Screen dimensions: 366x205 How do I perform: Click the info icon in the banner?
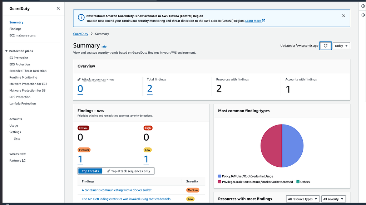pos(81,17)
